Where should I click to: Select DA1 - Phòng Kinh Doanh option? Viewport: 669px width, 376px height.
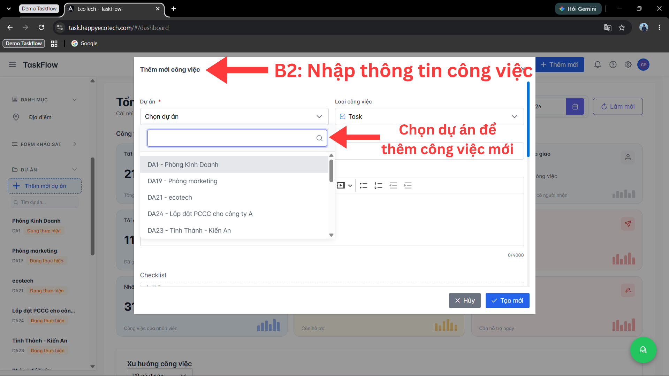point(234,164)
